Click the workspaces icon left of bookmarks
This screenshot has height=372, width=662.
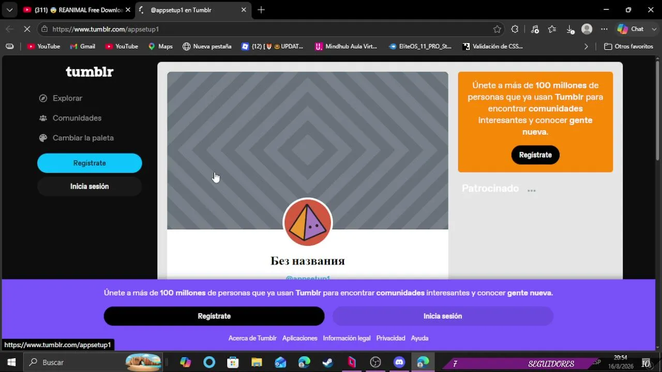9,47
